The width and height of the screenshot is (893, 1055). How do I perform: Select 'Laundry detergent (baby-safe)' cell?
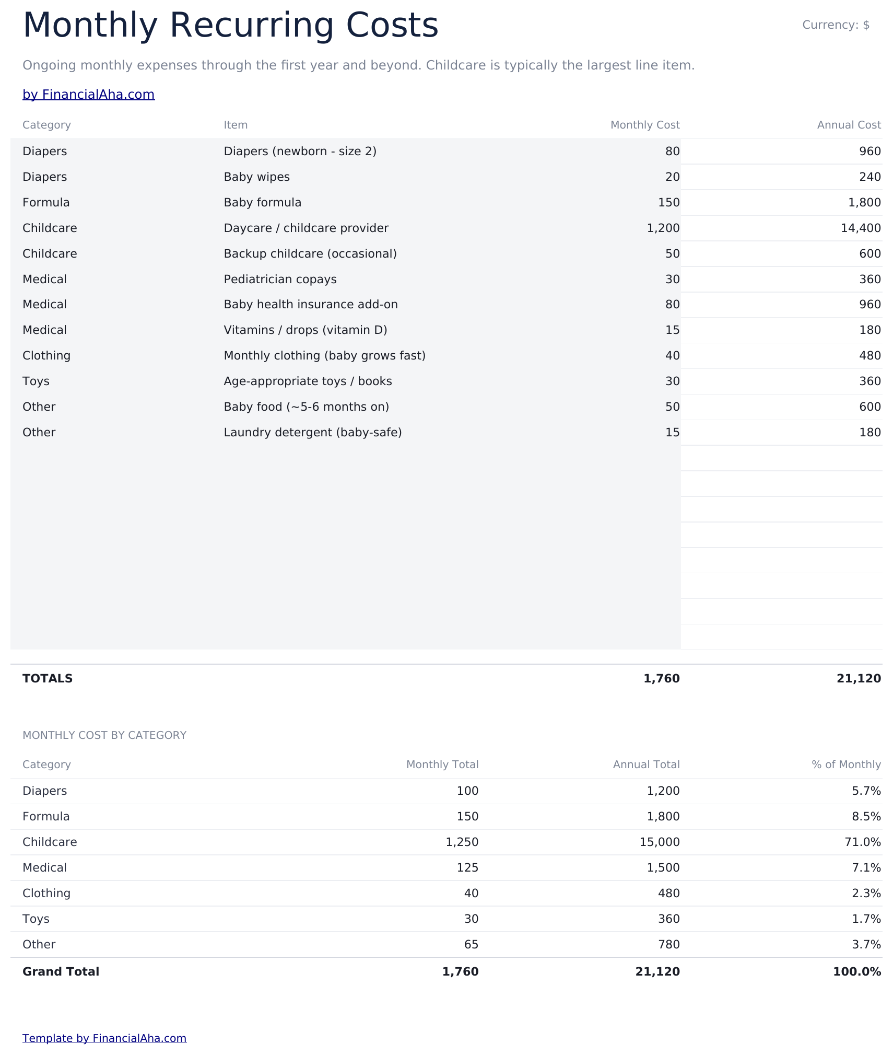(313, 433)
